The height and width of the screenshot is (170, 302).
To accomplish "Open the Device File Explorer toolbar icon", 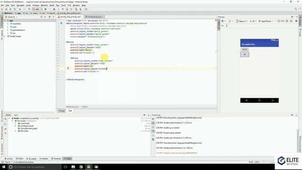I will 86,9.
